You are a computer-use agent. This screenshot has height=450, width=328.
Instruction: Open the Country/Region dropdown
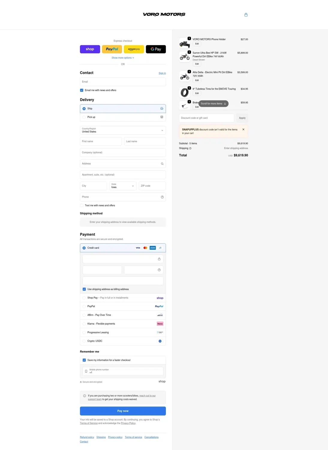(123, 130)
